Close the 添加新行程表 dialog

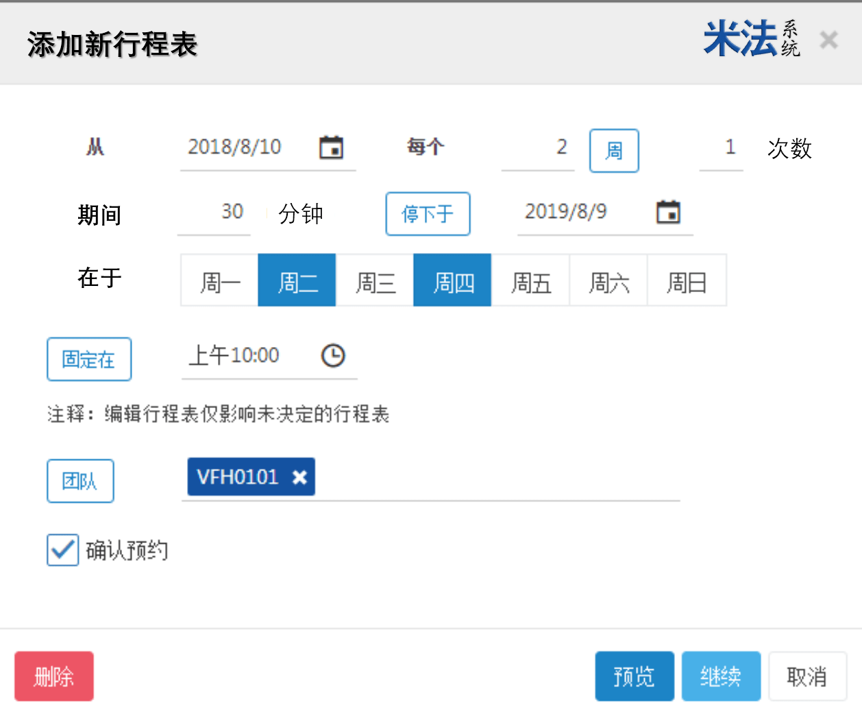coord(829,40)
